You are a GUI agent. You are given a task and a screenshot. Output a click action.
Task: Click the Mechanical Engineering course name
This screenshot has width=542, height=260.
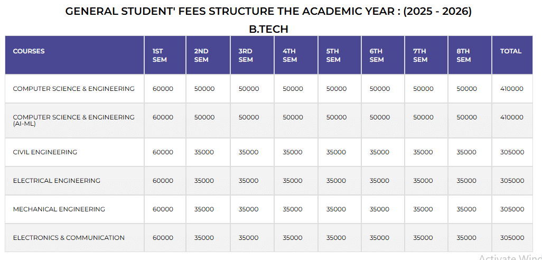(x=59, y=209)
